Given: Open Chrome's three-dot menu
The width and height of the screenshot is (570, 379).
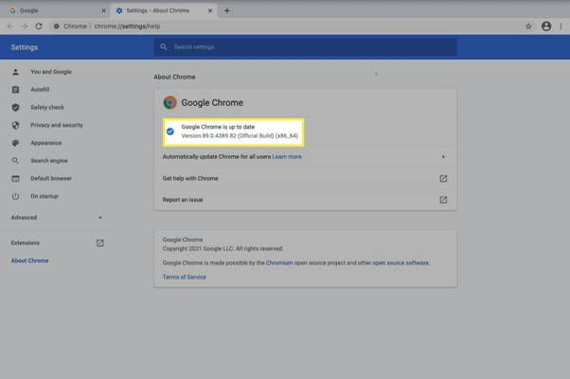Looking at the screenshot, I should [x=561, y=26].
